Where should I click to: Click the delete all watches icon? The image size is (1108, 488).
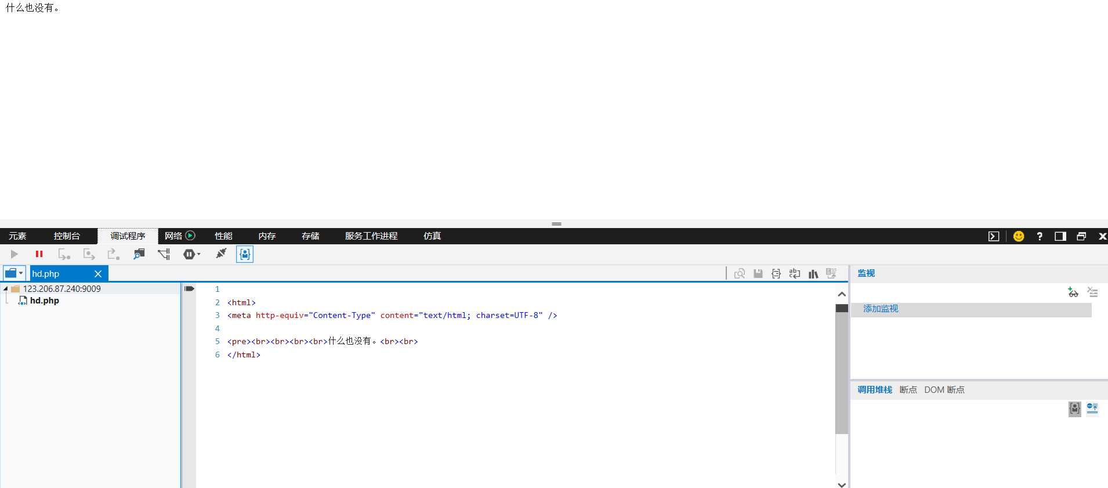[1092, 292]
